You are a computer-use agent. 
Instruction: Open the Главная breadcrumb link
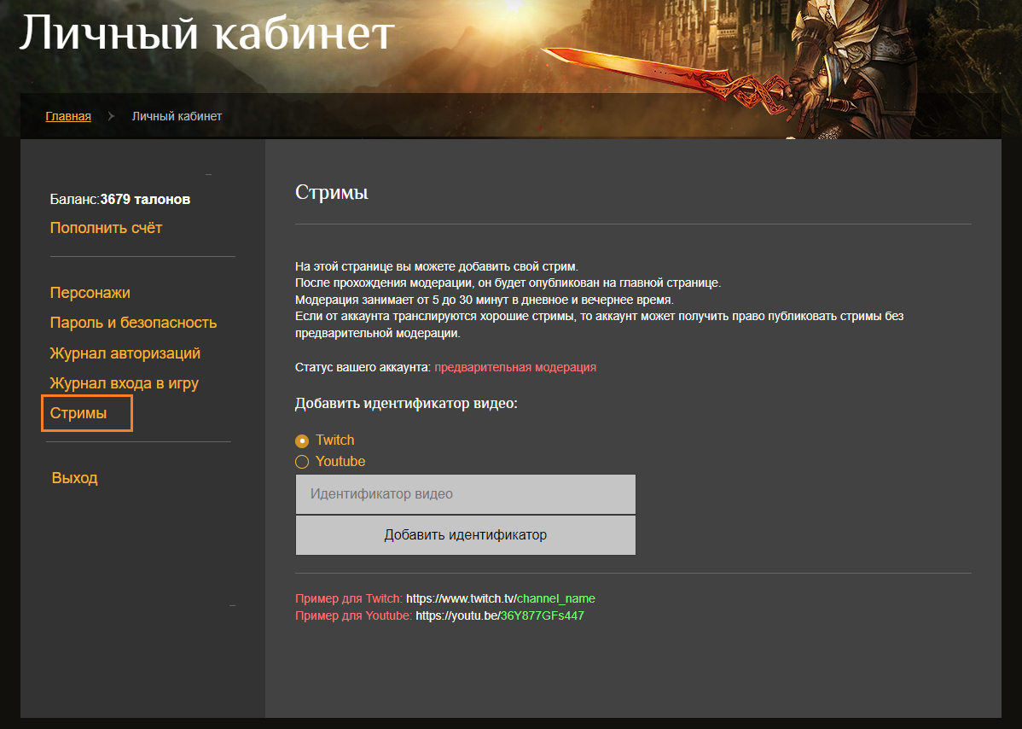[68, 116]
